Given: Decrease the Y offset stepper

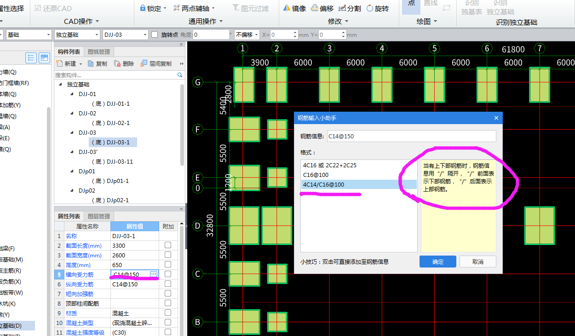Looking at the screenshot, I should [x=344, y=37].
